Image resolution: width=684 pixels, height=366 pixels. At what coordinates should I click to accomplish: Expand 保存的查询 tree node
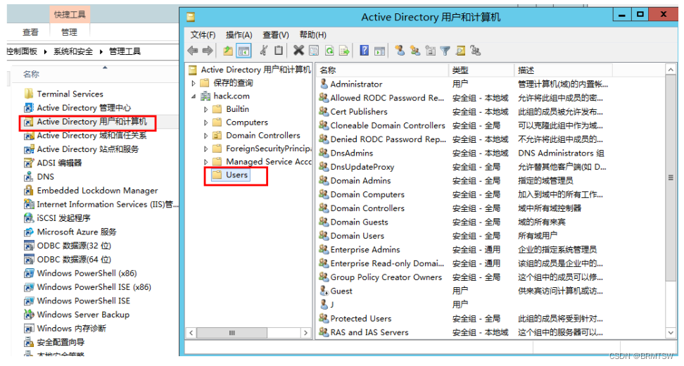point(194,83)
